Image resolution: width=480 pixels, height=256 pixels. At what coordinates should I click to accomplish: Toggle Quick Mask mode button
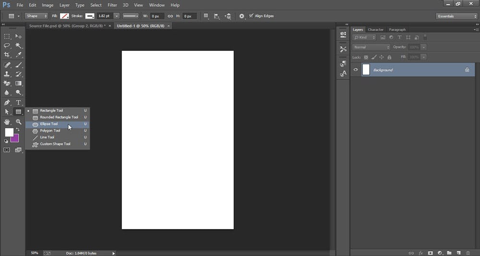pyautogui.click(x=7, y=150)
